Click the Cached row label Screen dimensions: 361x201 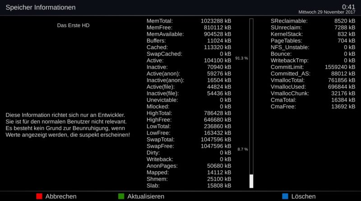[x=157, y=47]
